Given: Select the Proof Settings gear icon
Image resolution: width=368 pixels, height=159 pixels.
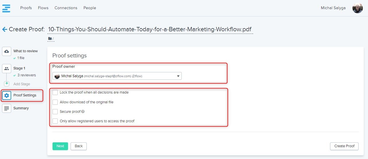Looking at the screenshot, I should [7, 95].
